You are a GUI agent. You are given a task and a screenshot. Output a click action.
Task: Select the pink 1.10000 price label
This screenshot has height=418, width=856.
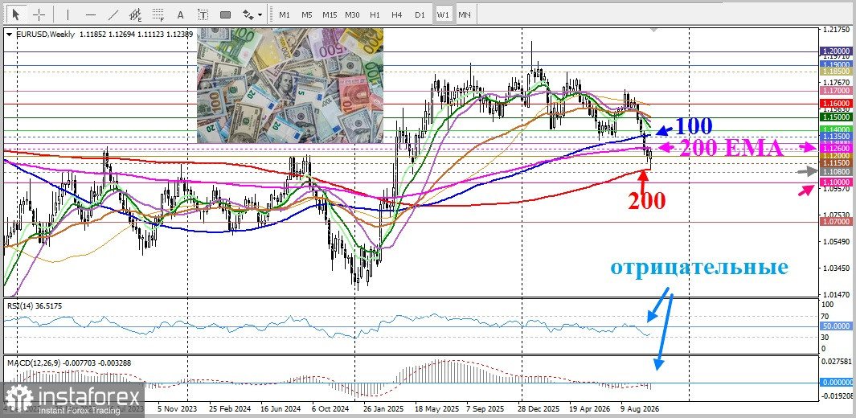click(x=835, y=182)
